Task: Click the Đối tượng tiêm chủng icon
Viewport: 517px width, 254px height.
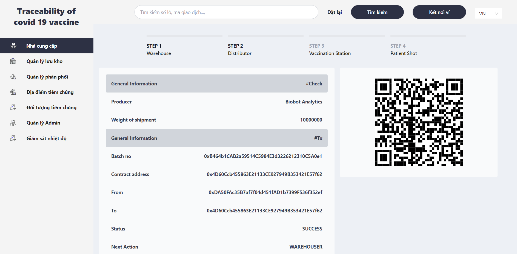Action: (13, 108)
